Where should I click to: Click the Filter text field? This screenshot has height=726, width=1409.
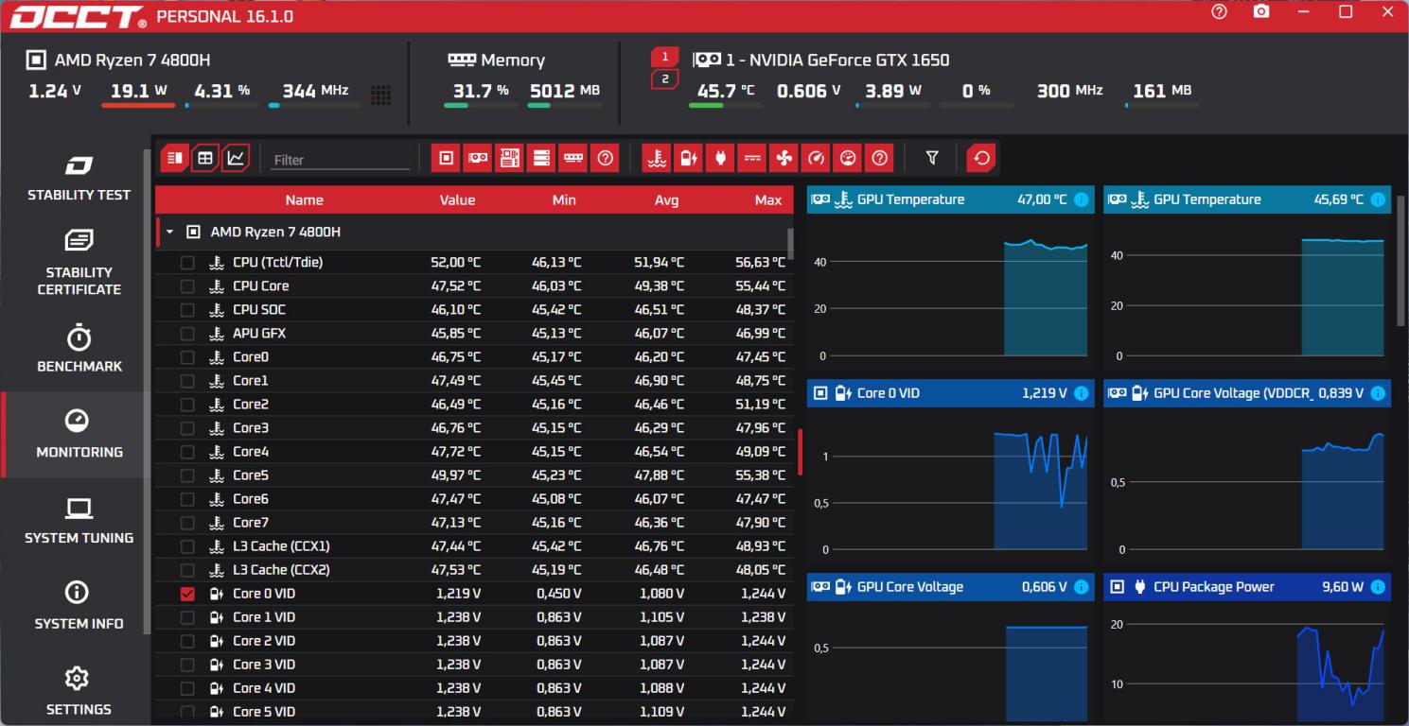click(x=340, y=160)
